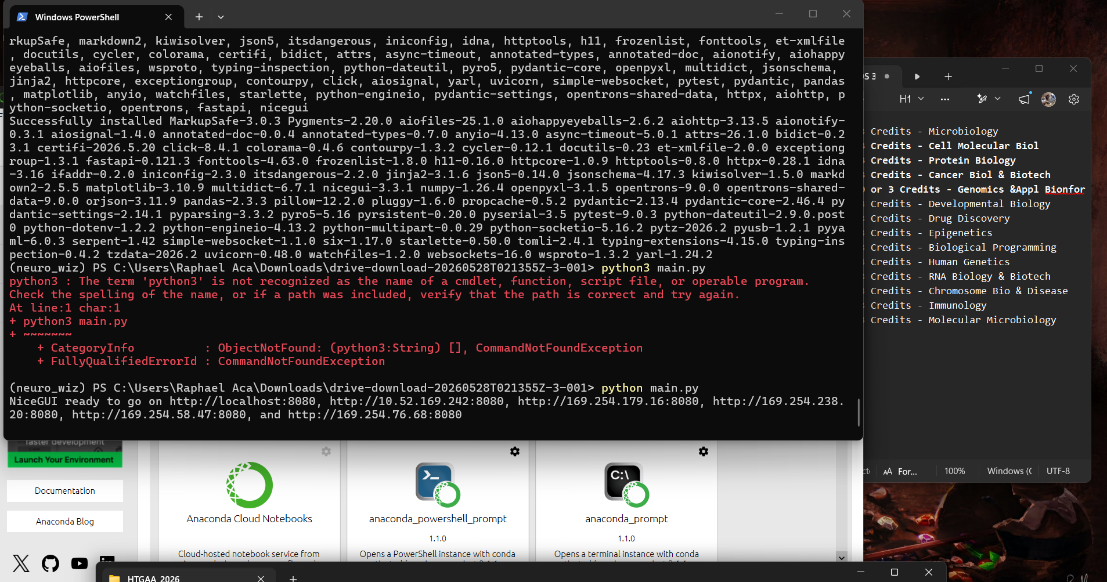
Task: Click 'anaconda_powershell_prompt' card title
Action: pyautogui.click(x=438, y=519)
